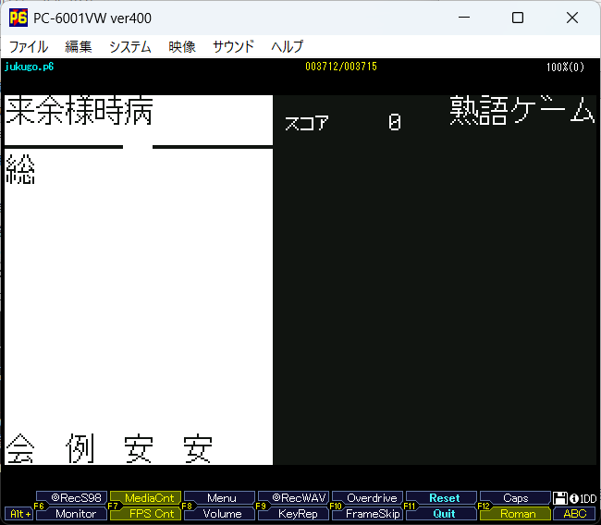Click the floppy disk drive icon
601x525 pixels.
pos(560,498)
